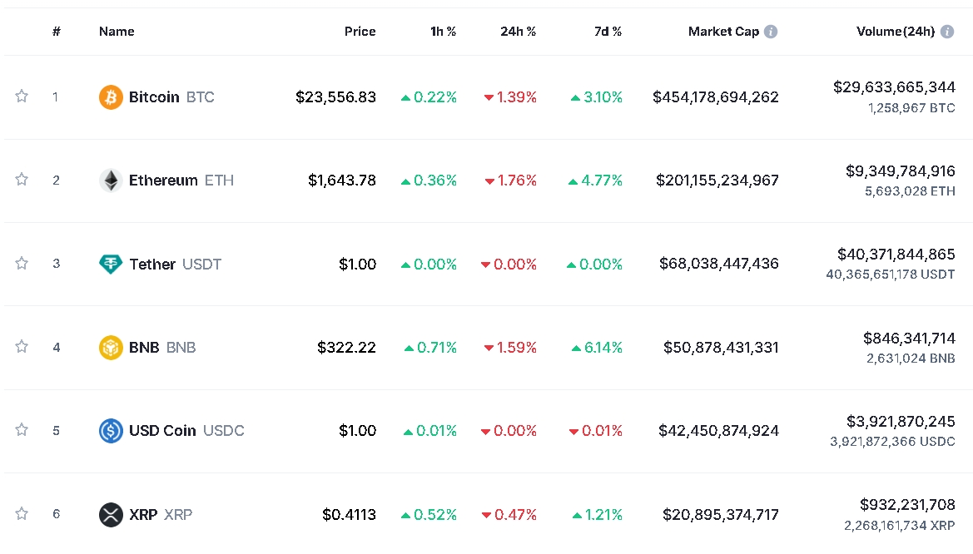The height and width of the screenshot is (554, 973).
Task: Star Bitcoin to add to watchlist
Action: (x=22, y=96)
